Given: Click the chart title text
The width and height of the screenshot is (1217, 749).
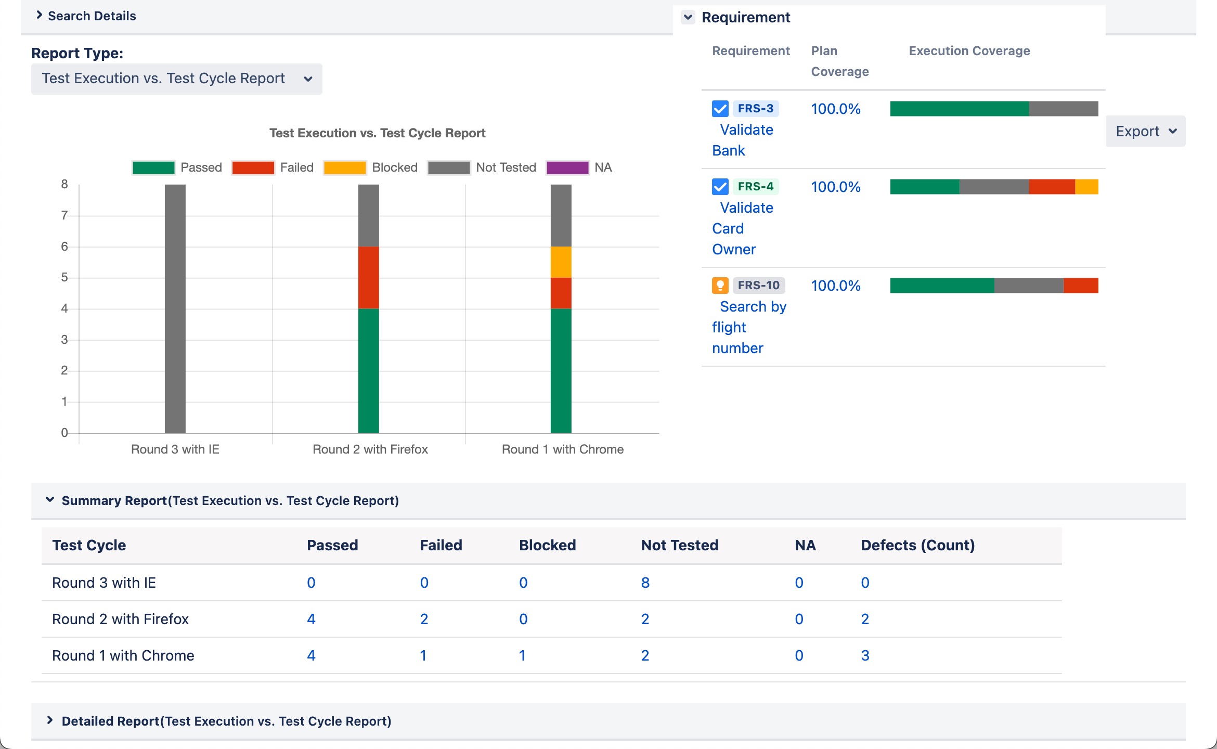Looking at the screenshot, I should click(x=378, y=133).
